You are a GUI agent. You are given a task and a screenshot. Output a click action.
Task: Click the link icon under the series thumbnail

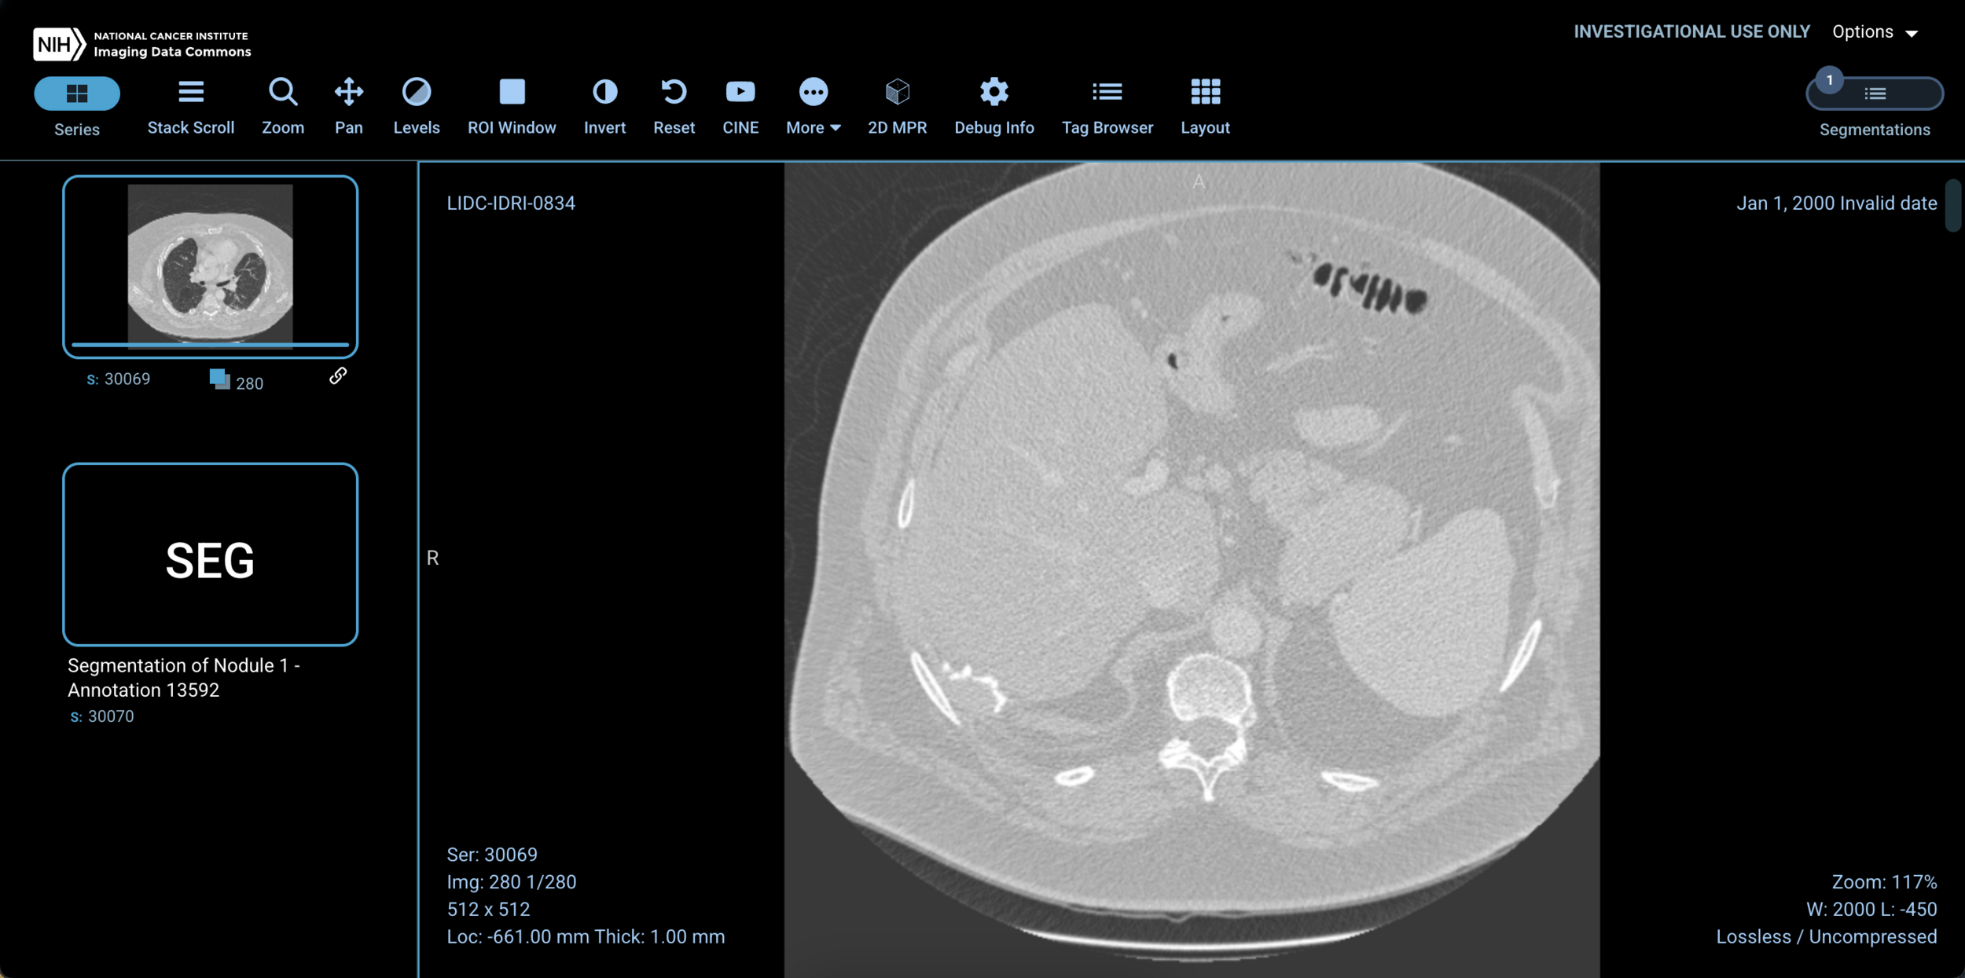337,376
